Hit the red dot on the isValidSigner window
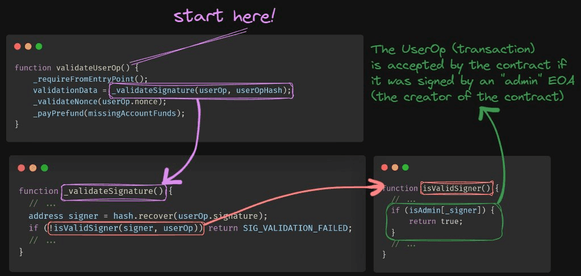Screen dimensions: 581x276 (384, 167)
